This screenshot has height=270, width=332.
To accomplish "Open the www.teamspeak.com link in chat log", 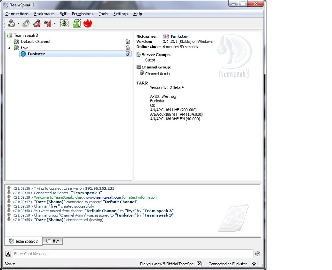I will tap(103, 197).
